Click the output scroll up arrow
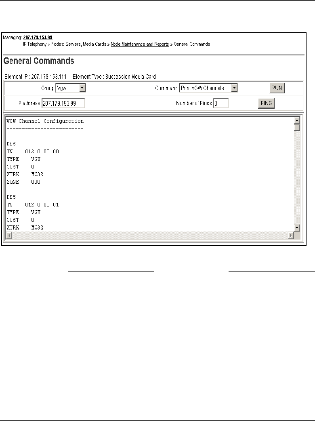Image resolution: width=315 pixels, height=421 pixels. [x=297, y=120]
